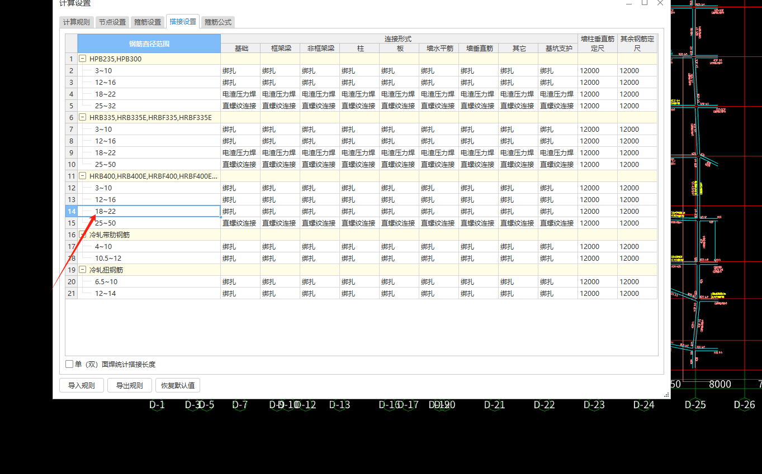Image resolution: width=762 pixels, height=474 pixels.
Task: Collapse the 冷轧扭钢筋 group
Action: pyautogui.click(x=82, y=270)
